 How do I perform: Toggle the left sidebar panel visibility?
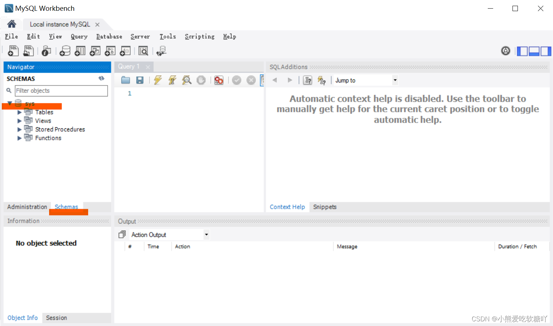[522, 51]
